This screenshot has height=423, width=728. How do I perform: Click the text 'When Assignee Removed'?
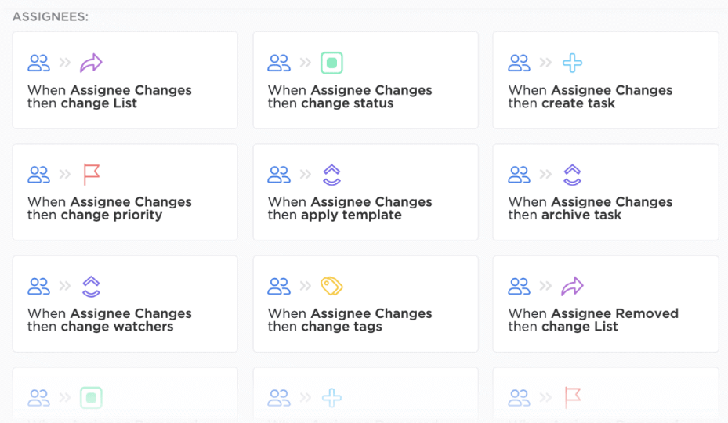(x=593, y=313)
